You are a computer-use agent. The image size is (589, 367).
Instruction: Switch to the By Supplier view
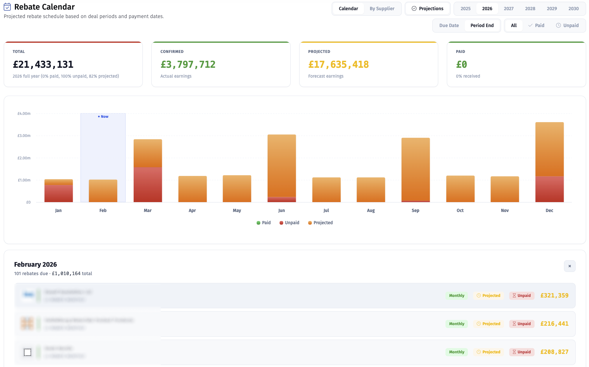click(x=382, y=8)
